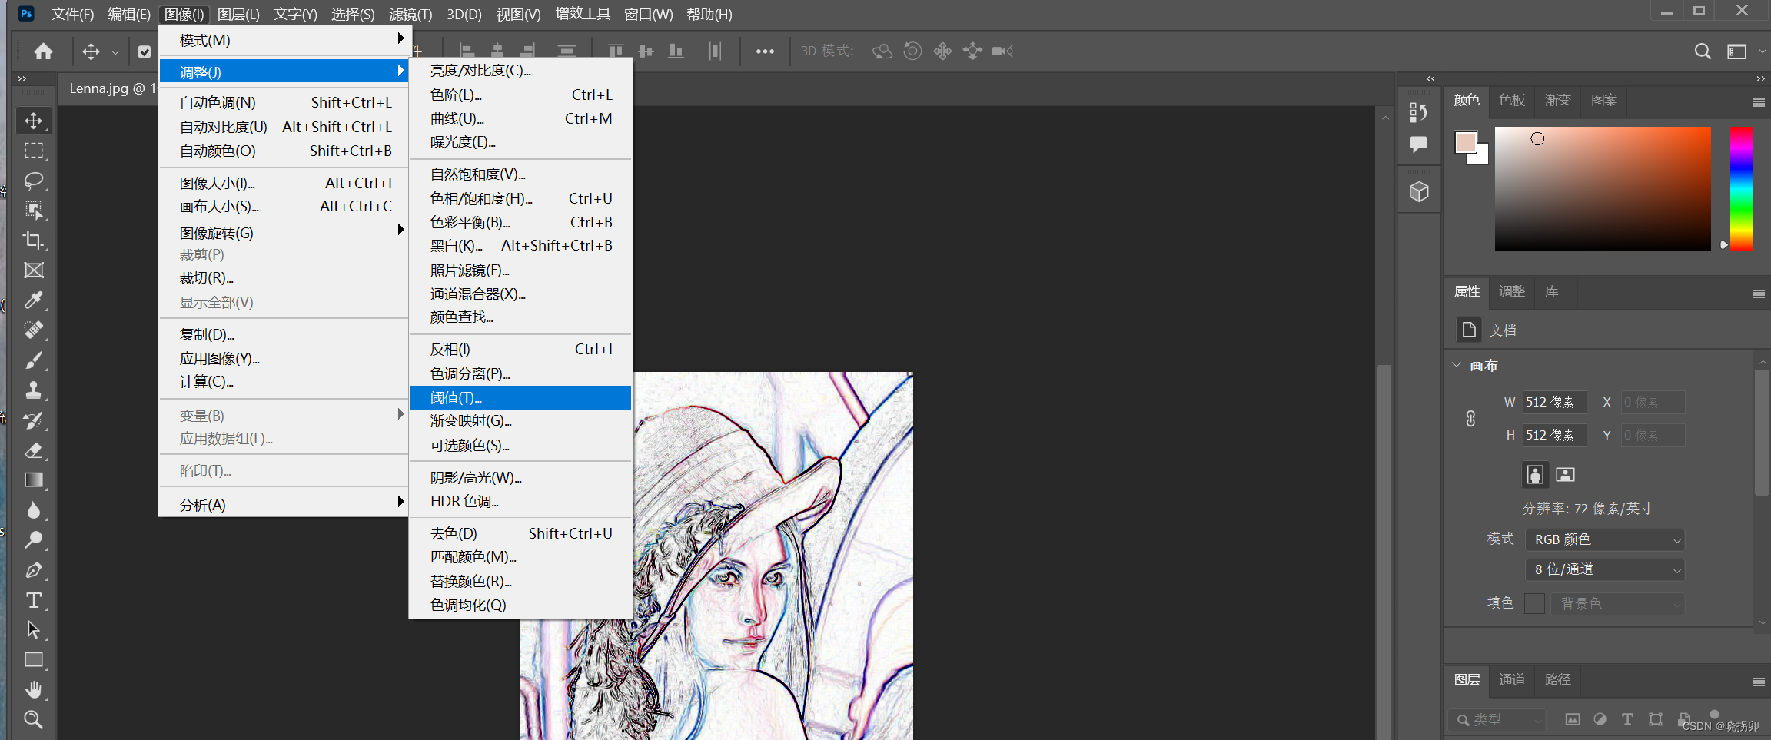Select the Lasso tool

click(33, 181)
